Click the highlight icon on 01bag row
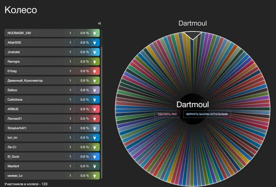This screenshot has height=187, width=276. pos(94,71)
